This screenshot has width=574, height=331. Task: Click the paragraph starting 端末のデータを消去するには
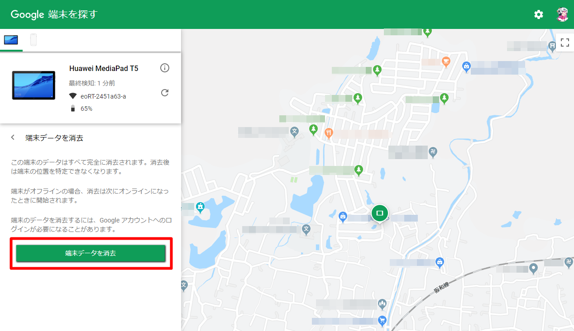pos(91,225)
